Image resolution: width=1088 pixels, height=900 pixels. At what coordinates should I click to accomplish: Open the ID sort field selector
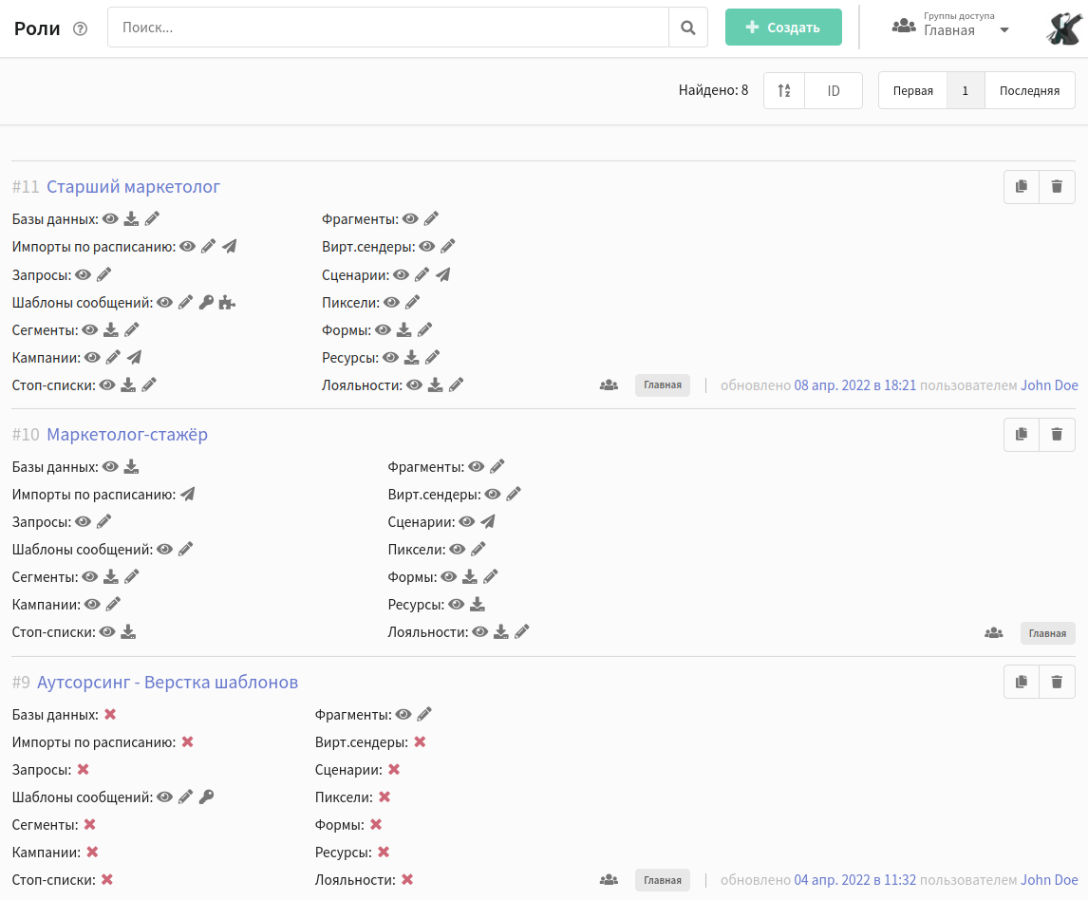coord(834,91)
